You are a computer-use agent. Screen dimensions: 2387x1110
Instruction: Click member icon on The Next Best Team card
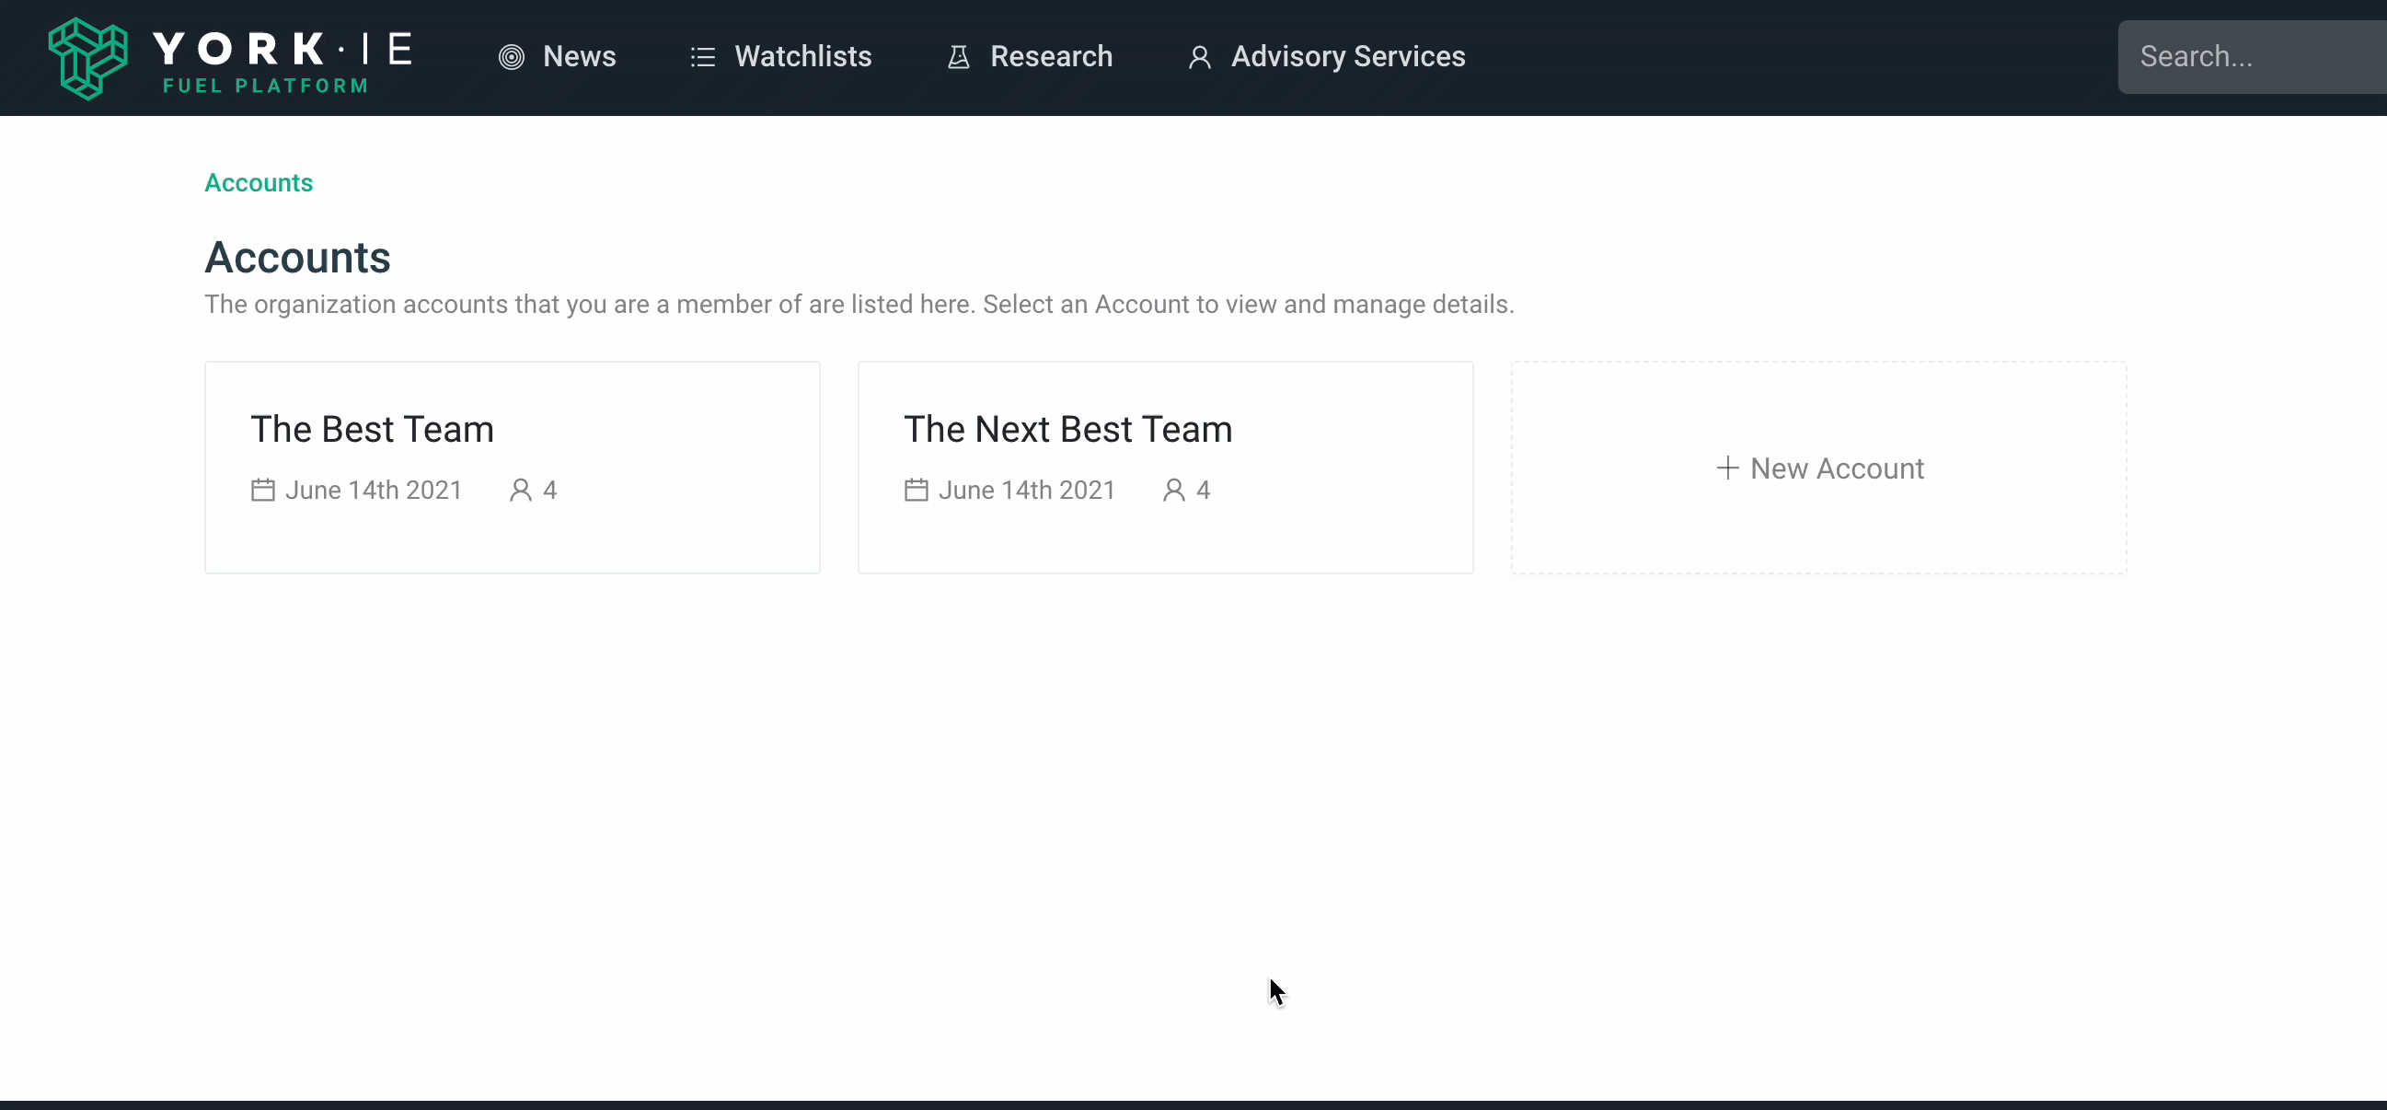click(1174, 490)
